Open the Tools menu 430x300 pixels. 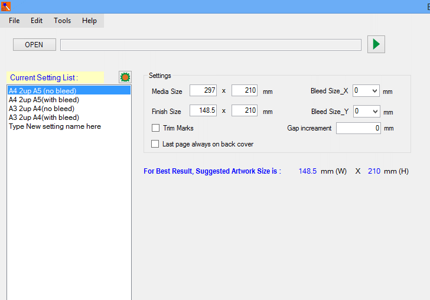pos(62,21)
